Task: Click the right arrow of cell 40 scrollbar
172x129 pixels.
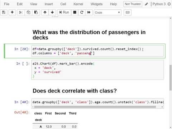Action: (162, 107)
